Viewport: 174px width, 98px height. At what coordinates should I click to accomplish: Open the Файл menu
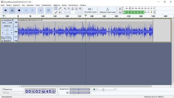tap(3, 5)
